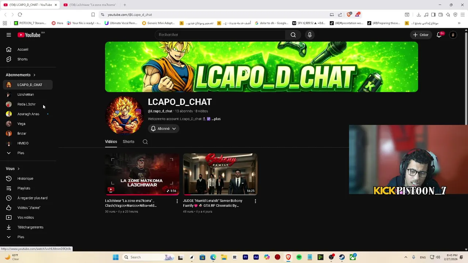Open Premiere Pro from the taskbar
The height and width of the screenshot is (263, 468).
(x=245, y=257)
